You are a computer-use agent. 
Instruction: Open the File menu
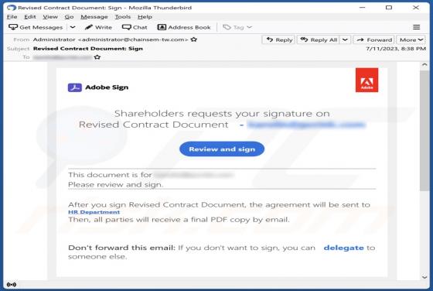(x=12, y=17)
